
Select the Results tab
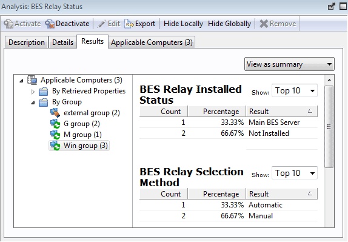[x=92, y=41]
